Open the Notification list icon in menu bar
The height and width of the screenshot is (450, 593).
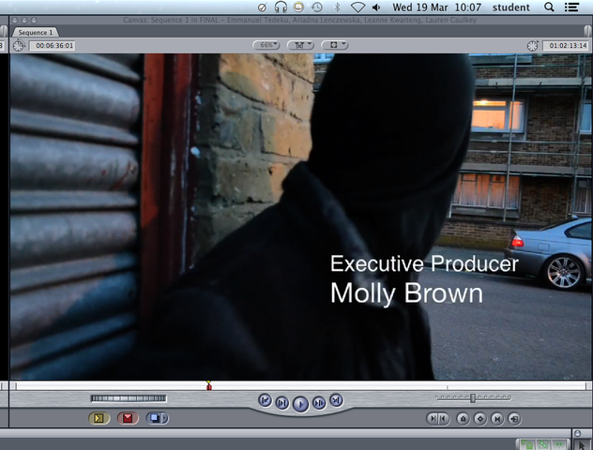click(571, 7)
